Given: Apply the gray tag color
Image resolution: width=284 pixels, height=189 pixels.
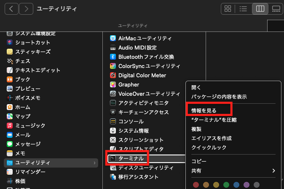Looking at the screenshot, I should point(257,185).
